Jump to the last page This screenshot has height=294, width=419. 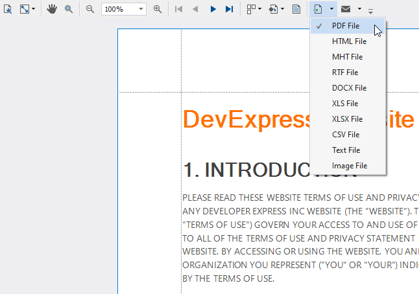pyautogui.click(x=229, y=9)
